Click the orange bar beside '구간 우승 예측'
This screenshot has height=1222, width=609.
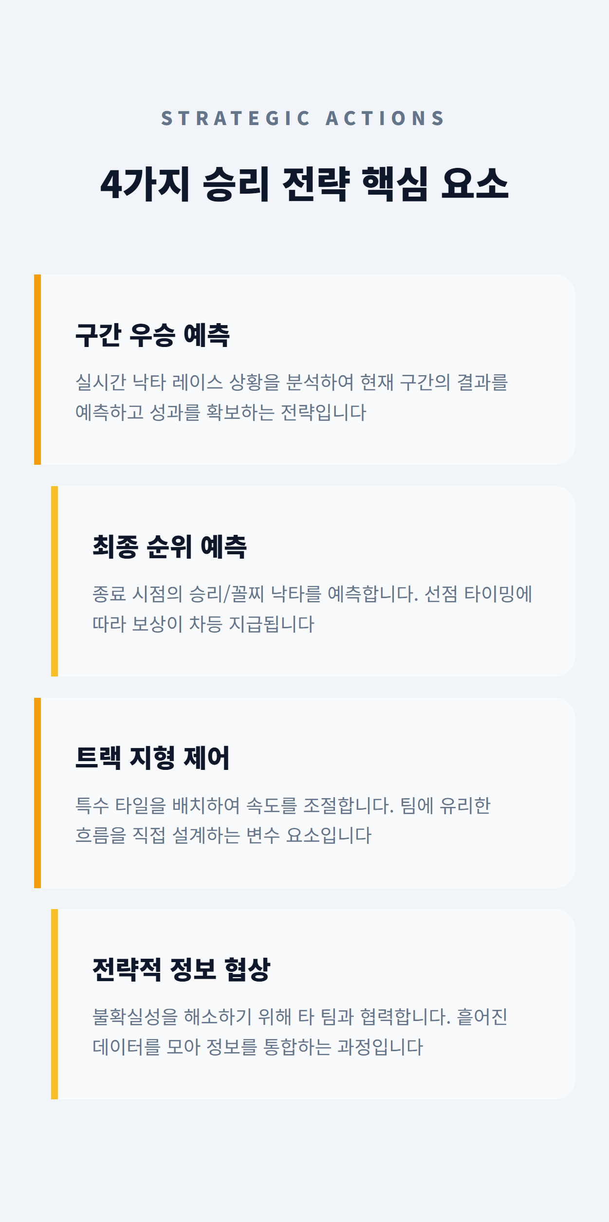(x=37, y=369)
